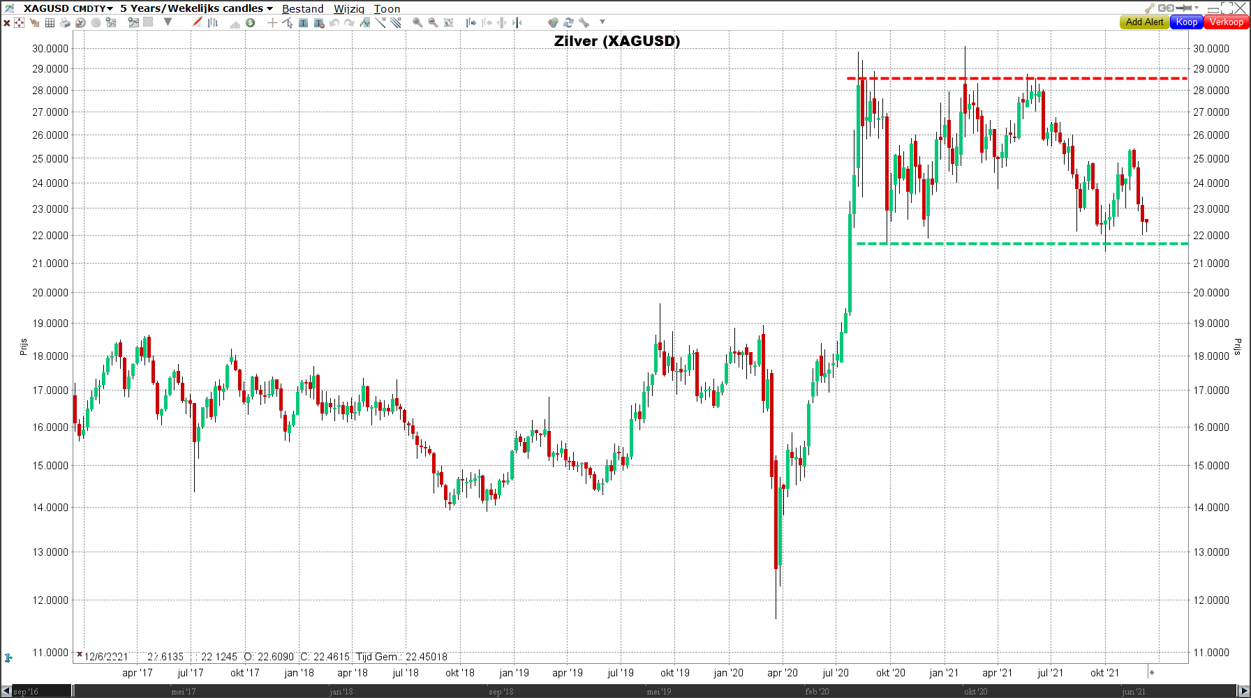
Task: Click the red Verkoop button
Action: [x=1227, y=22]
